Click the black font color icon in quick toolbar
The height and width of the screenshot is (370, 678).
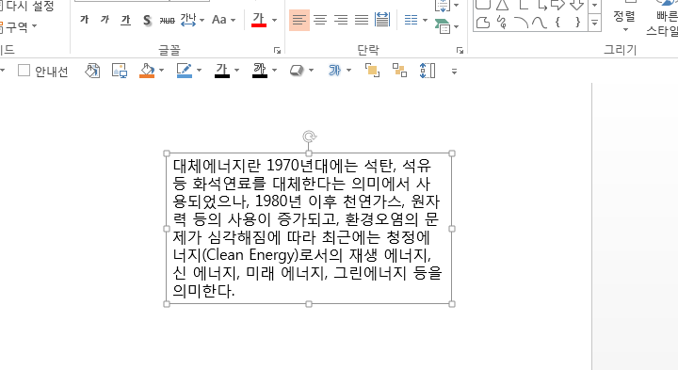tap(222, 71)
